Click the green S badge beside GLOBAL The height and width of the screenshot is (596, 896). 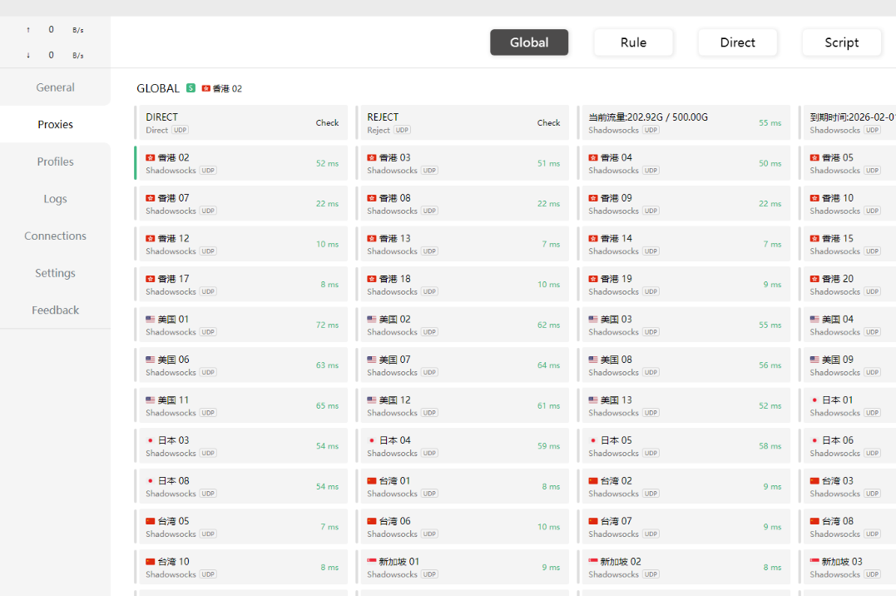(191, 88)
